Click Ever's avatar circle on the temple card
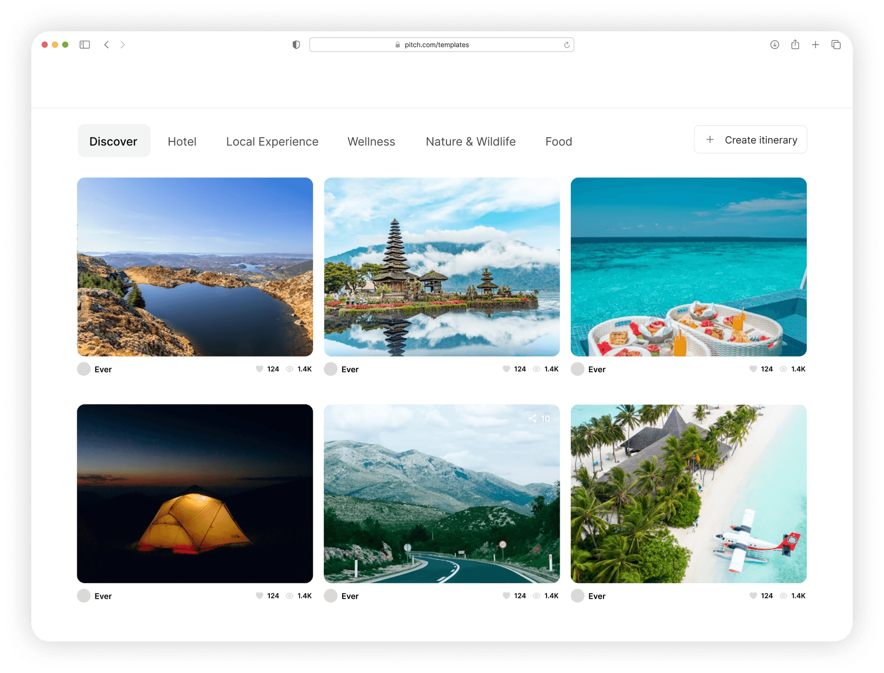884x673 pixels. (331, 369)
